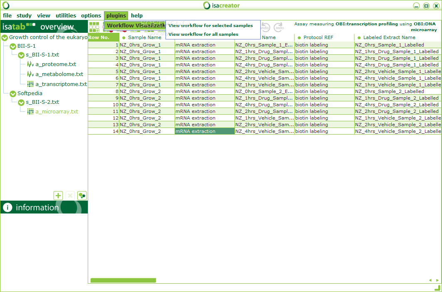Choose View workflow for selected samples

tap(210, 25)
